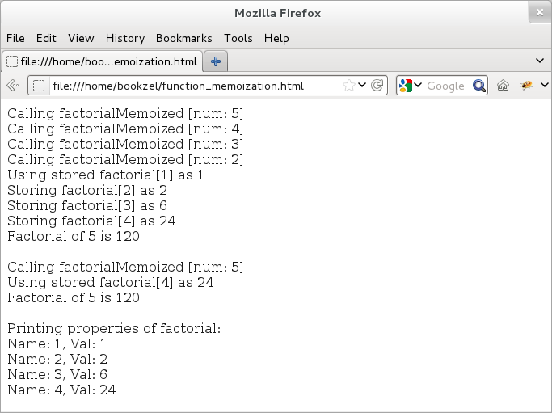552x413 pixels.
Task: Expand the URL history dropdown arrow
Action: pyautogui.click(x=362, y=85)
